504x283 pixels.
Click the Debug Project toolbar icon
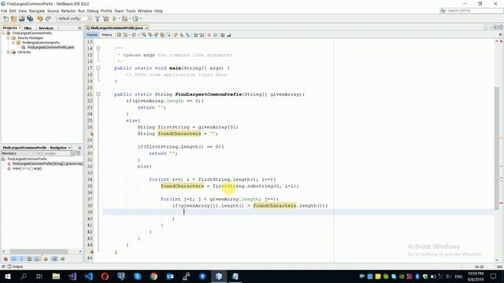pos(124,19)
